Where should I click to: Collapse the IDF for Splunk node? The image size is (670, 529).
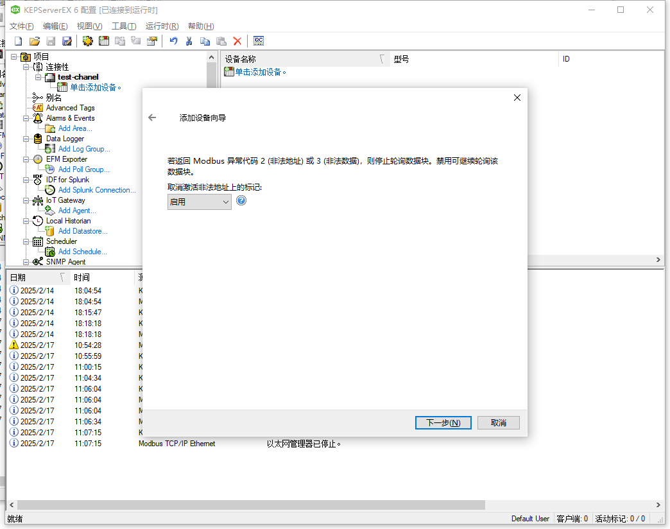(x=26, y=180)
